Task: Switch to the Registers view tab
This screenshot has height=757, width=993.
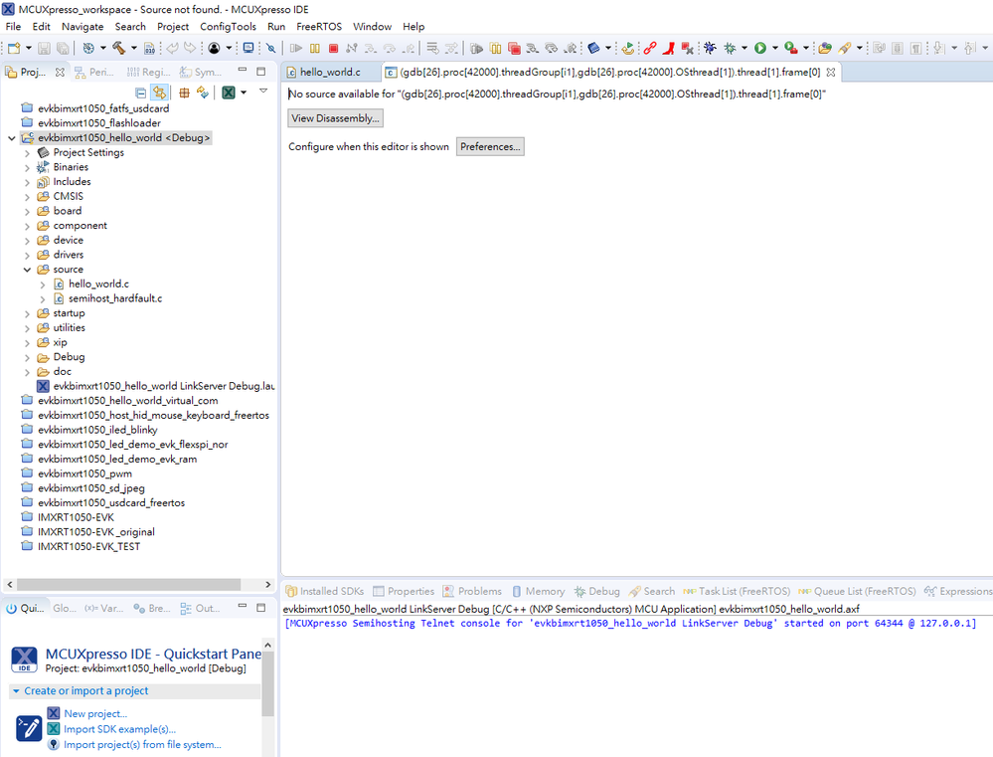Action: click(x=148, y=73)
